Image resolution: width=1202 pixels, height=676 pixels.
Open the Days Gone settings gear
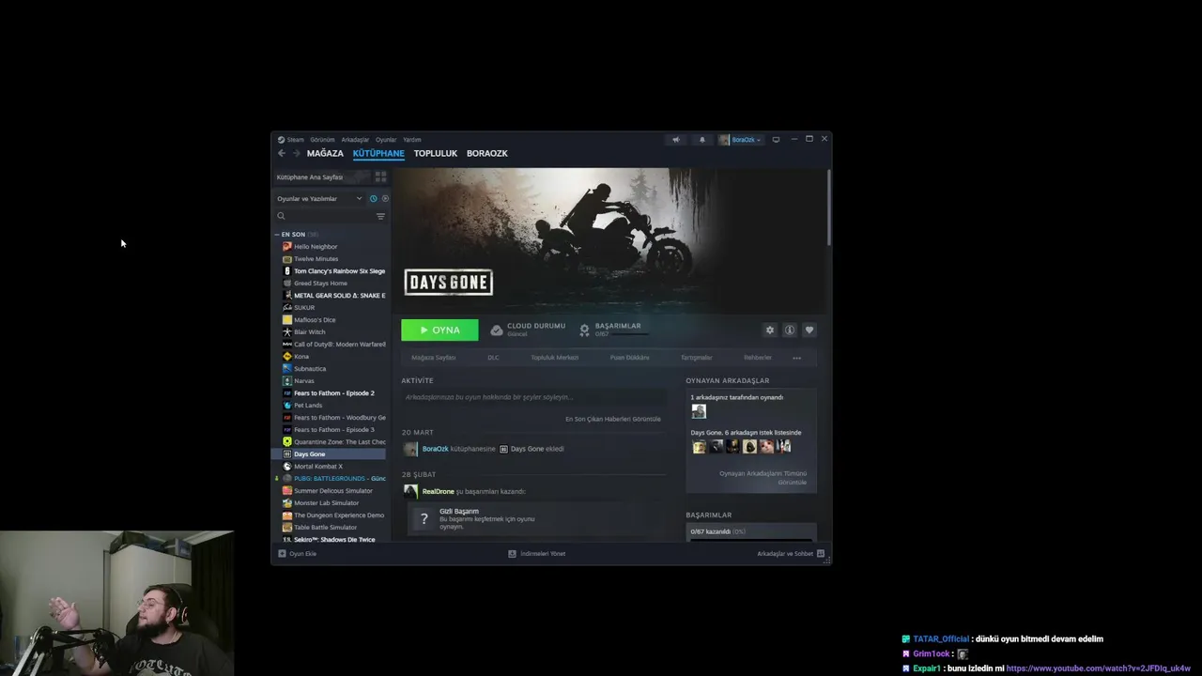pos(770,330)
